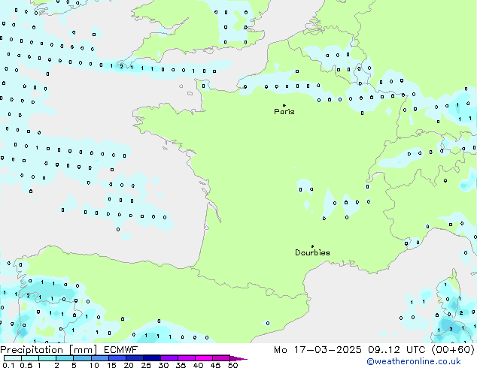
Task: Click the '45' legend scale value
Action: [x=215, y=365]
